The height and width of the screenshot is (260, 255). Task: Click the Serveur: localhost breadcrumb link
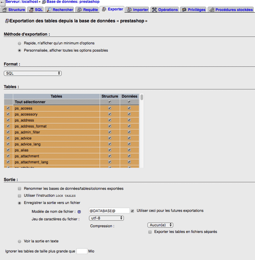pos(22,2)
